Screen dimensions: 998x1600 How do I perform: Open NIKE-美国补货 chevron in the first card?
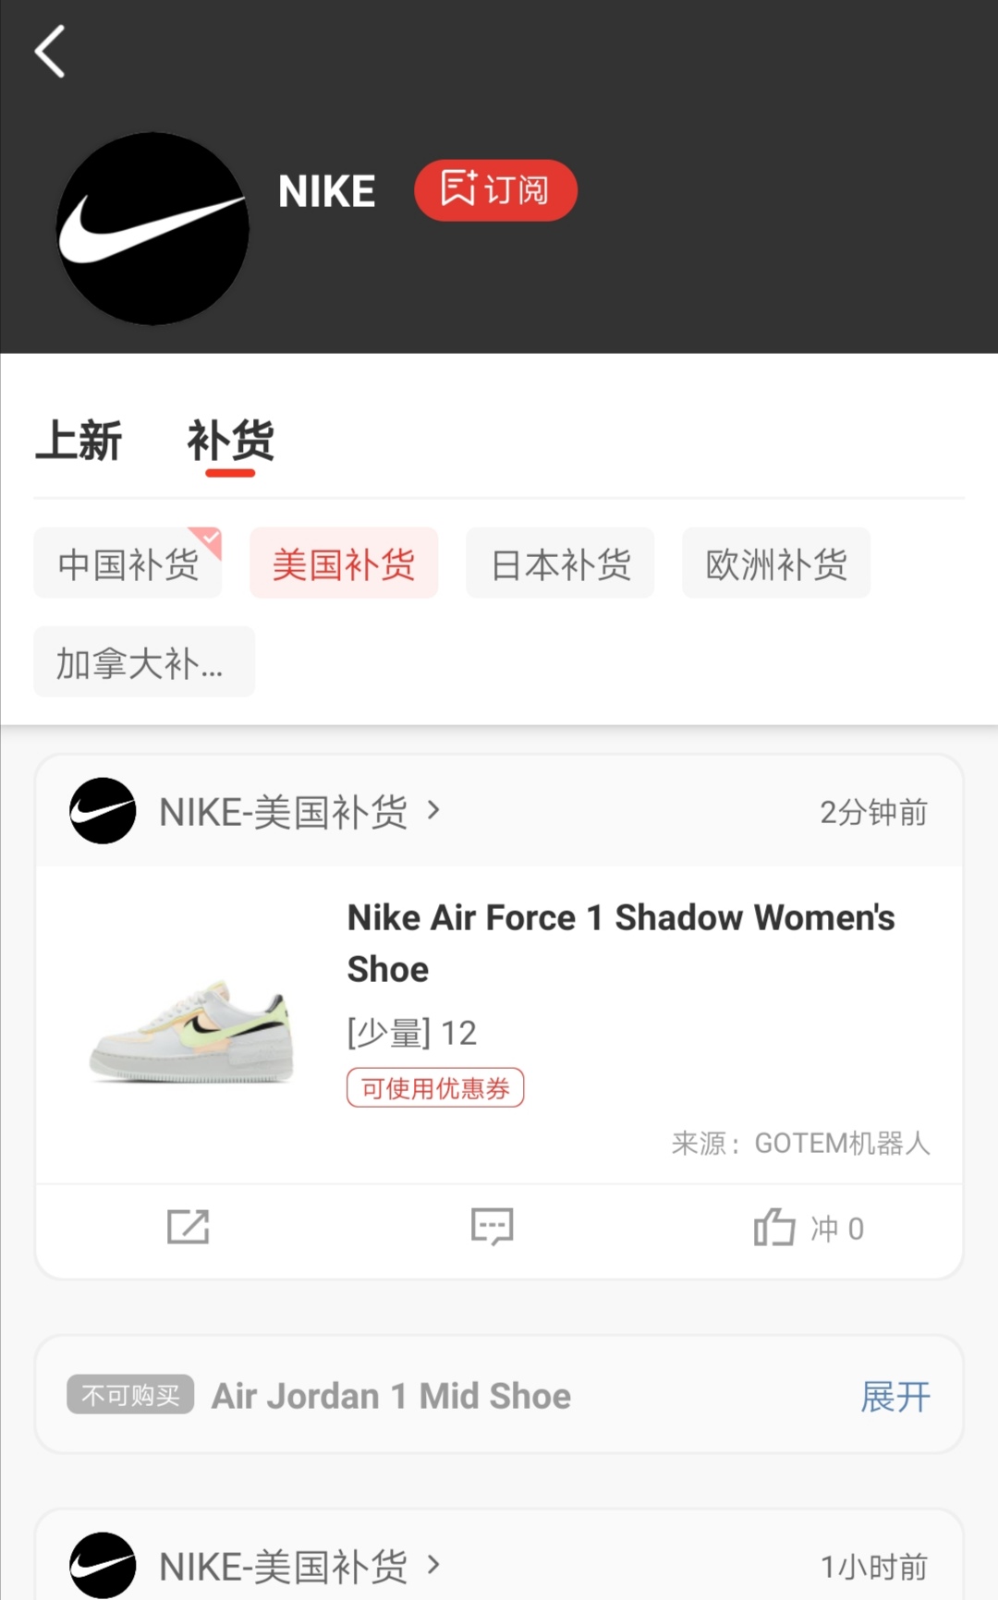point(433,811)
